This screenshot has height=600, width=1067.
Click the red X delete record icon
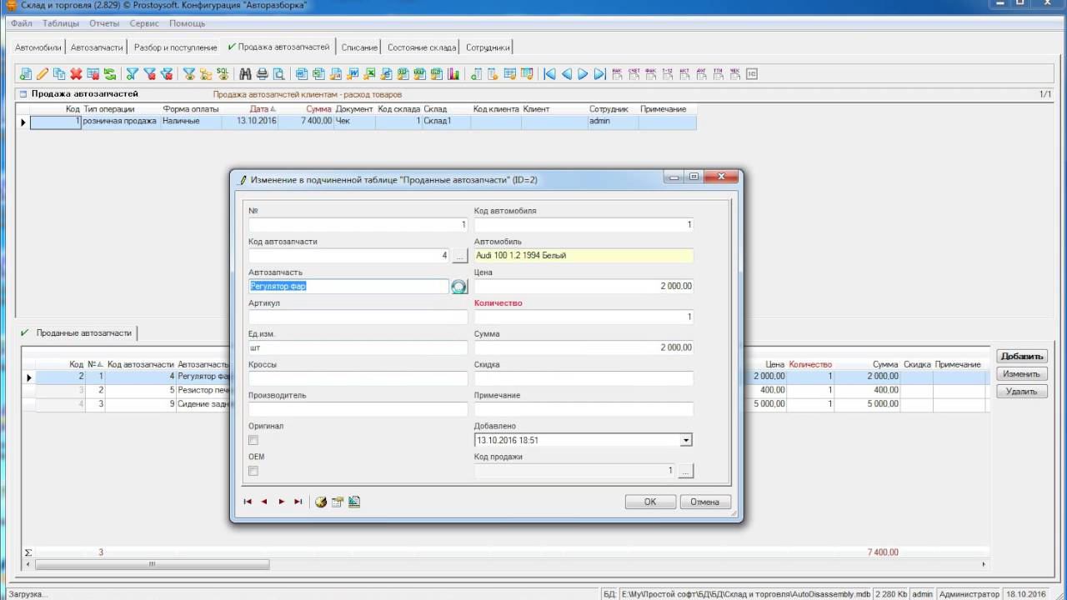tap(76, 74)
